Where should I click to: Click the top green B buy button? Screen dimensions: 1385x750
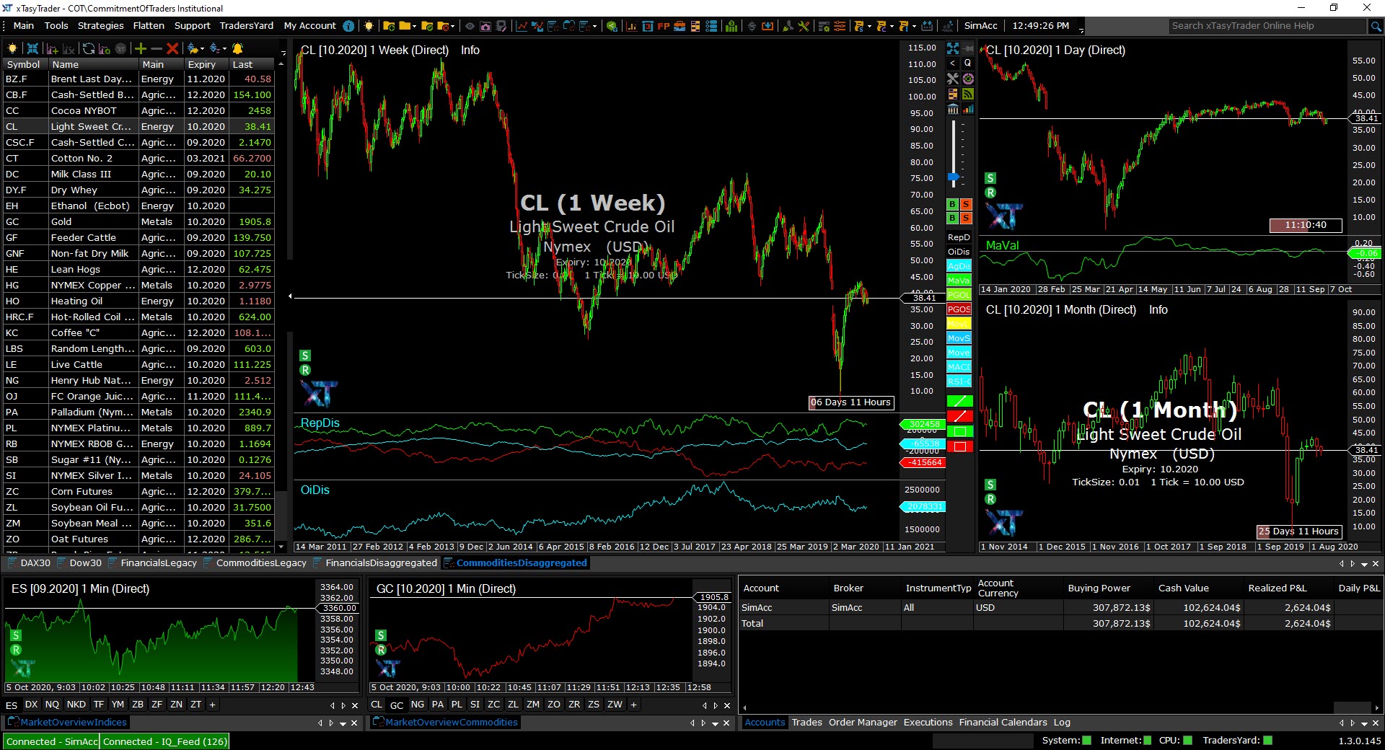953,205
